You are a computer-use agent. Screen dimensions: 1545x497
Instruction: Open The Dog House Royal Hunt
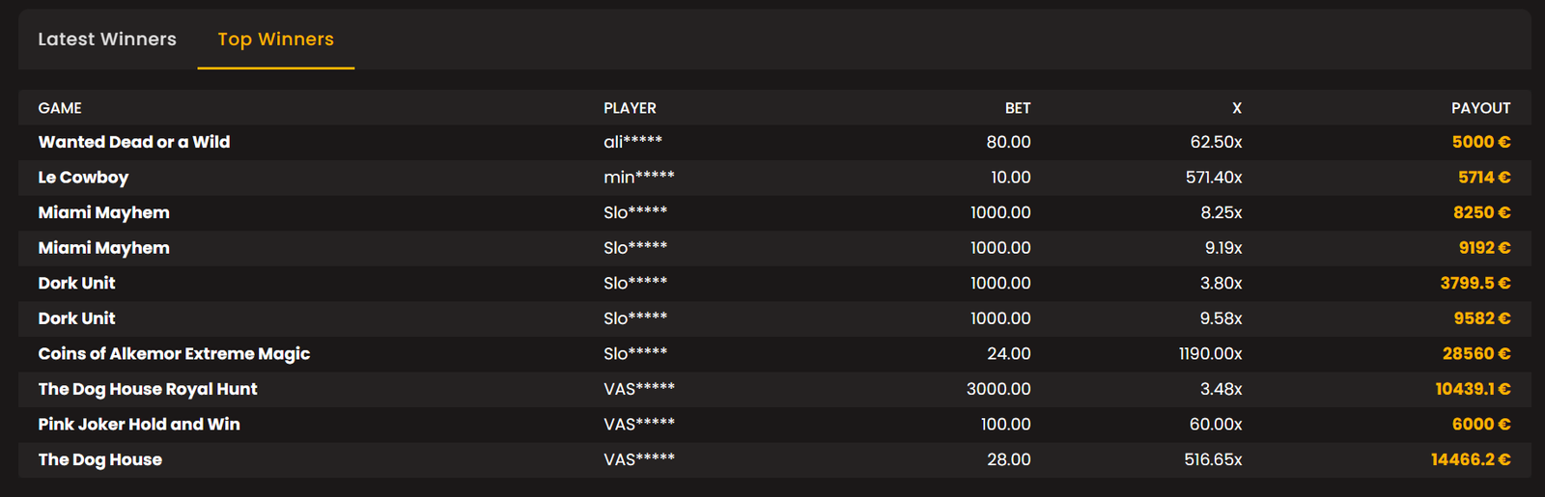tap(148, 389)
